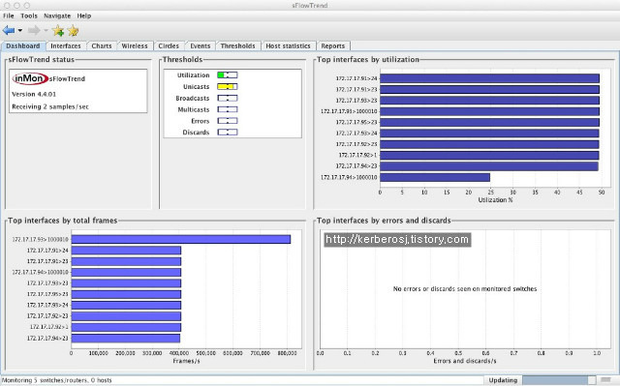Click the 172.17.17.94>23 total frames bar

(126, 339)
